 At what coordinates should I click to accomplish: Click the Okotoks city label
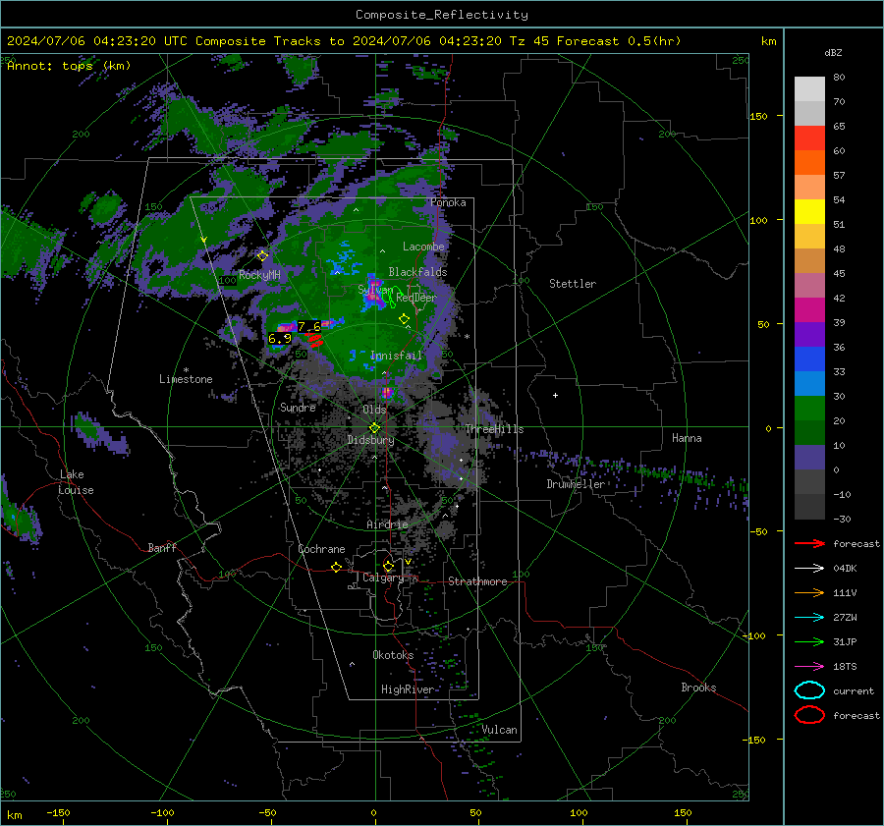tap(393, 655)
